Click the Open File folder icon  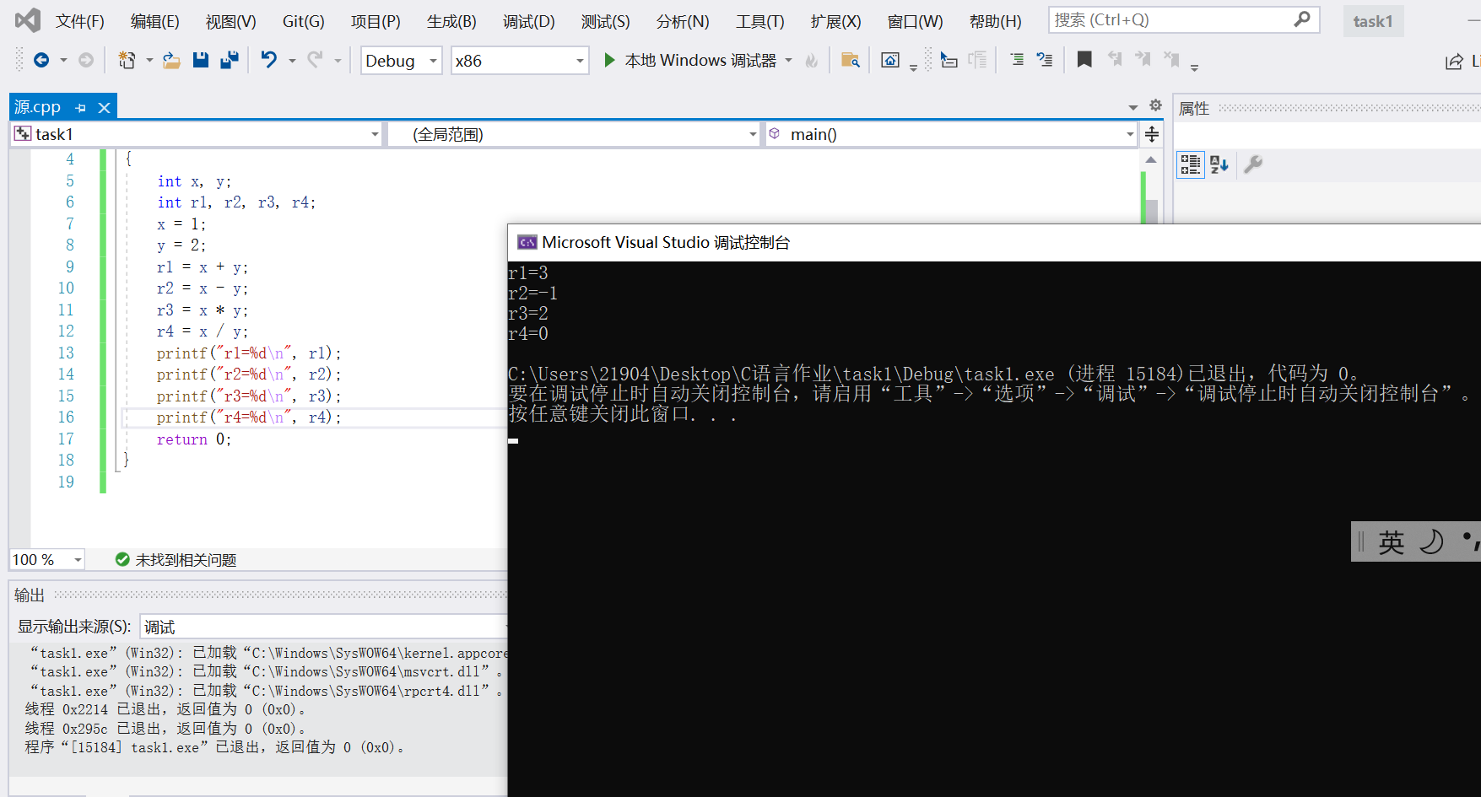click(x=171, y=60)
